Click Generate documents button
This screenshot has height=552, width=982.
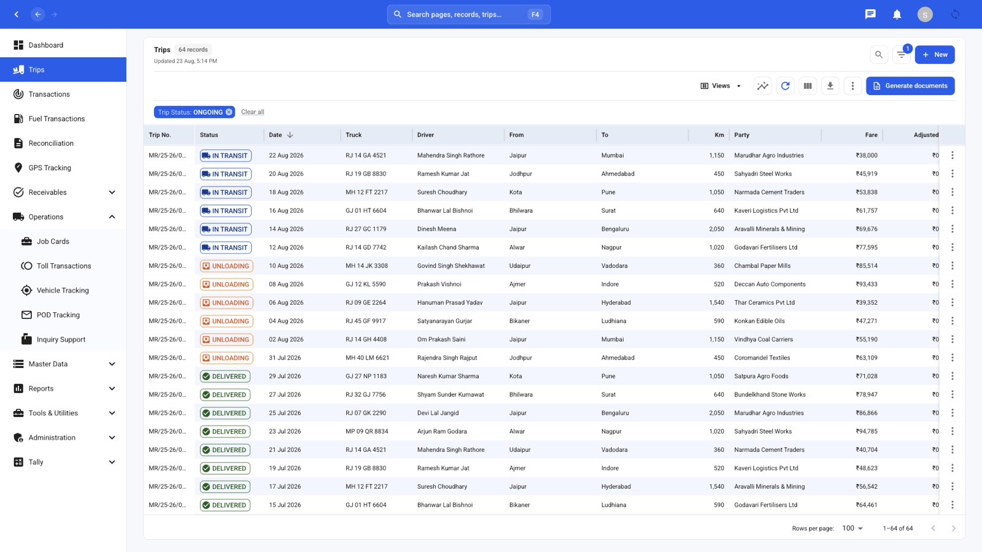[x=910, y=86]
